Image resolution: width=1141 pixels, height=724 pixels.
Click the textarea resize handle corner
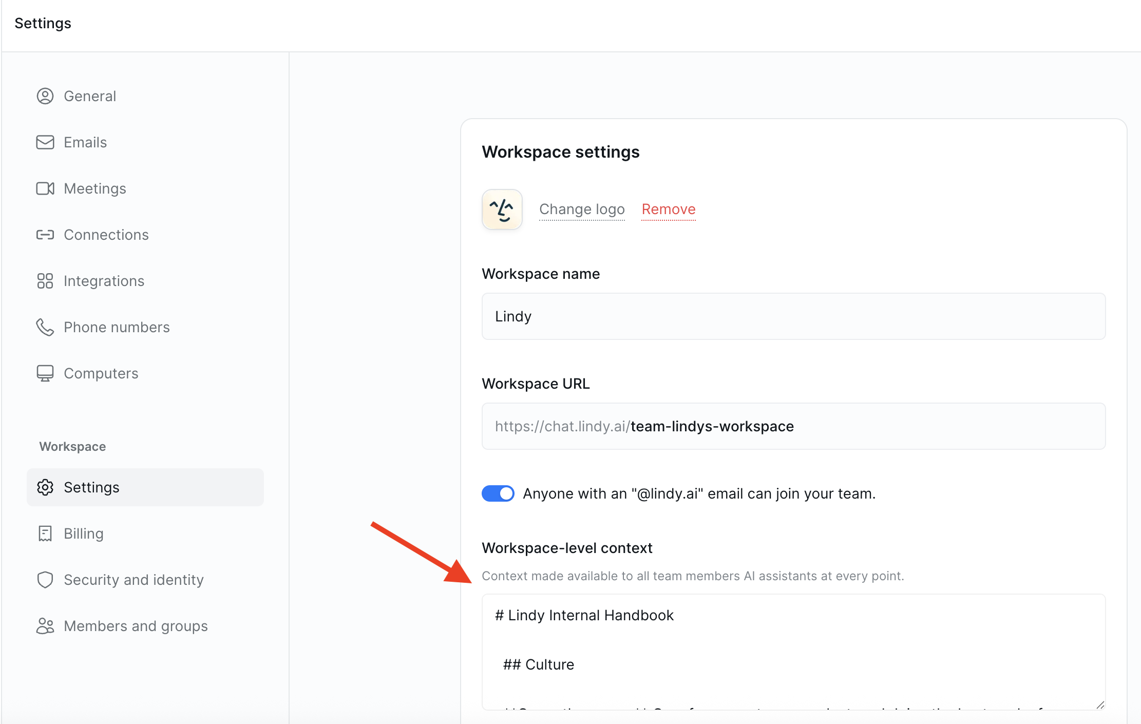1099,704
